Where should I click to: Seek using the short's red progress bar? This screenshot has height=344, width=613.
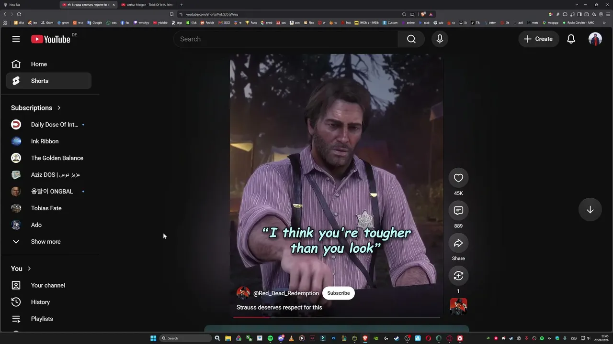[x=337, y=317]
